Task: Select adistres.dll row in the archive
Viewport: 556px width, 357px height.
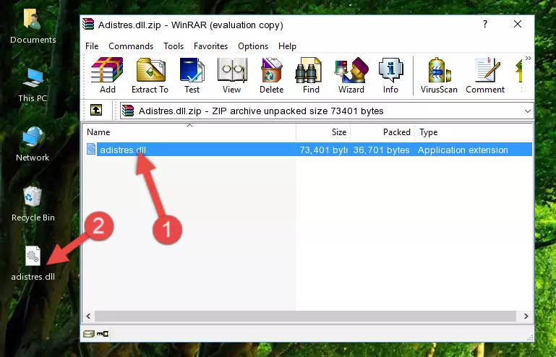Action: coord(309,150)
